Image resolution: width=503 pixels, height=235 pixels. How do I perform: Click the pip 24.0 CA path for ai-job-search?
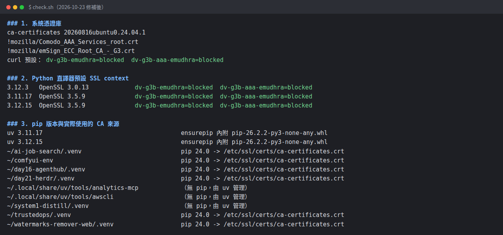(263, 151)
